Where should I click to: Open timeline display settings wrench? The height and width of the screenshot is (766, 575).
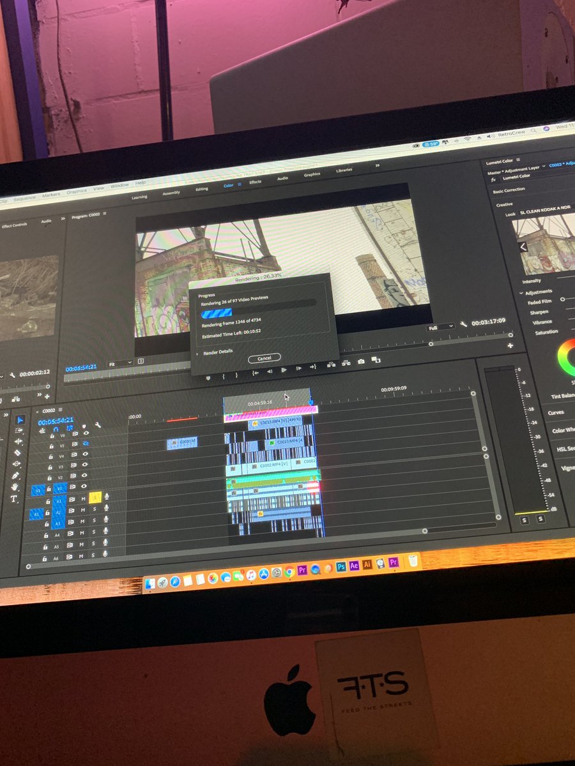tap(98, 424)
